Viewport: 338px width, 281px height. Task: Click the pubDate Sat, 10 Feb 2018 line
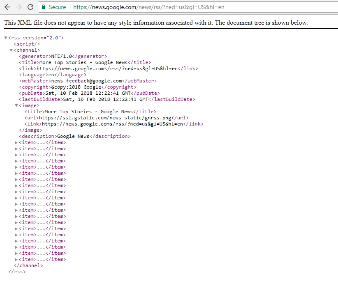coord(90,93)
